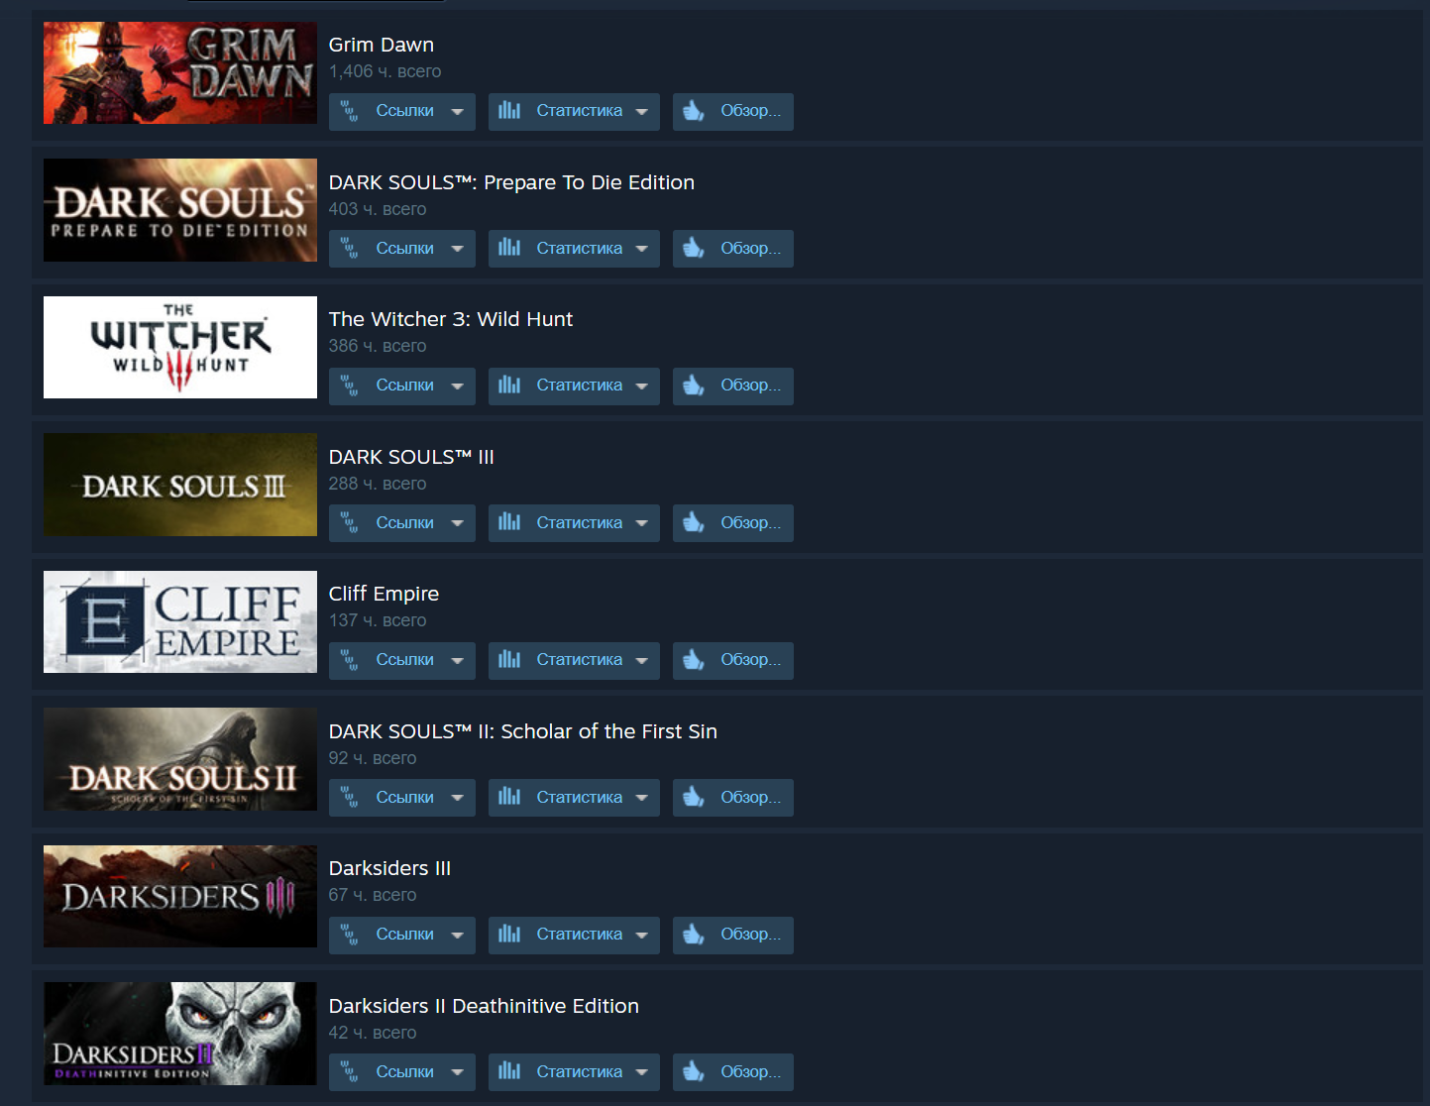
Task: Click the links icon for Darksiders III
Action: click(350, 935)
